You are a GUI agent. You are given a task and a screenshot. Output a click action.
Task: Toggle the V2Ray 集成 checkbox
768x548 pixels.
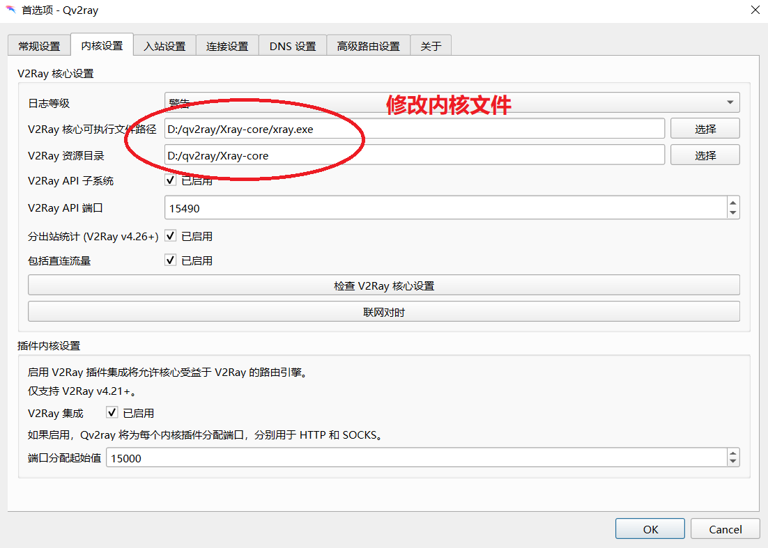pos(112,413)
